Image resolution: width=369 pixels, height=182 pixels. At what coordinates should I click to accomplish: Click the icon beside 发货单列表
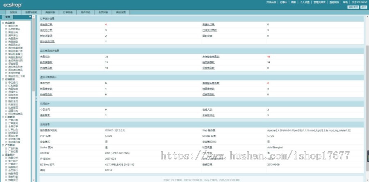[x=6, y=139]
